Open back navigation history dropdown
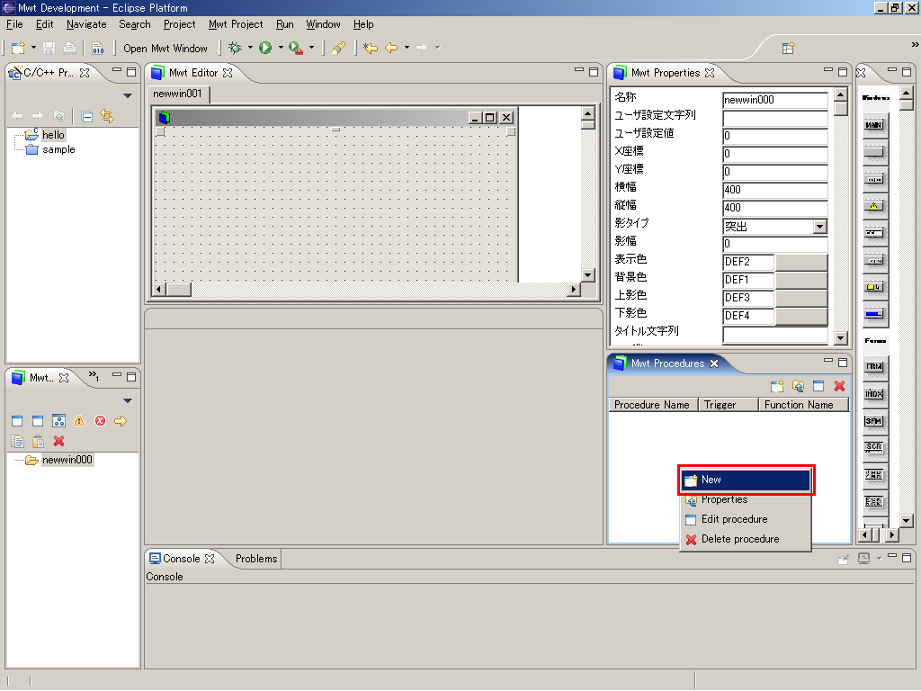The image size is (921, 691). 407,48
